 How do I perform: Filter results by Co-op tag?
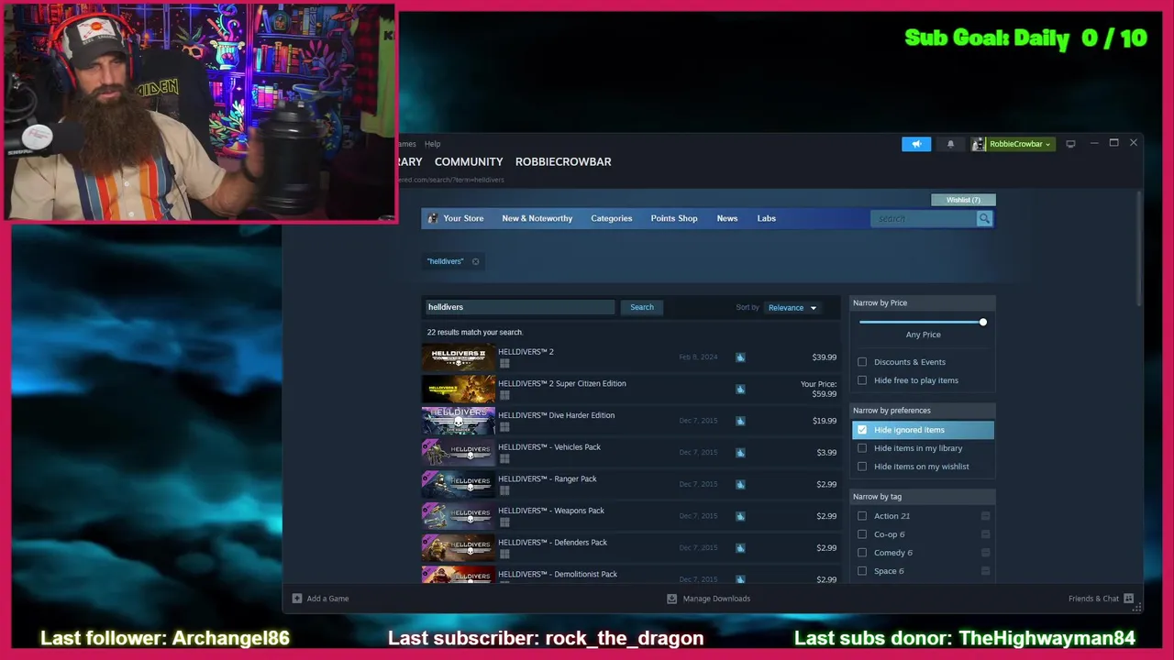click(862, 534)
